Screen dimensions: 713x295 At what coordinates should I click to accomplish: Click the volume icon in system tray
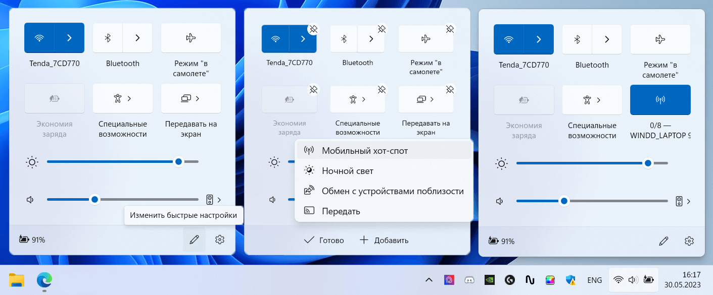pos(633,280)
